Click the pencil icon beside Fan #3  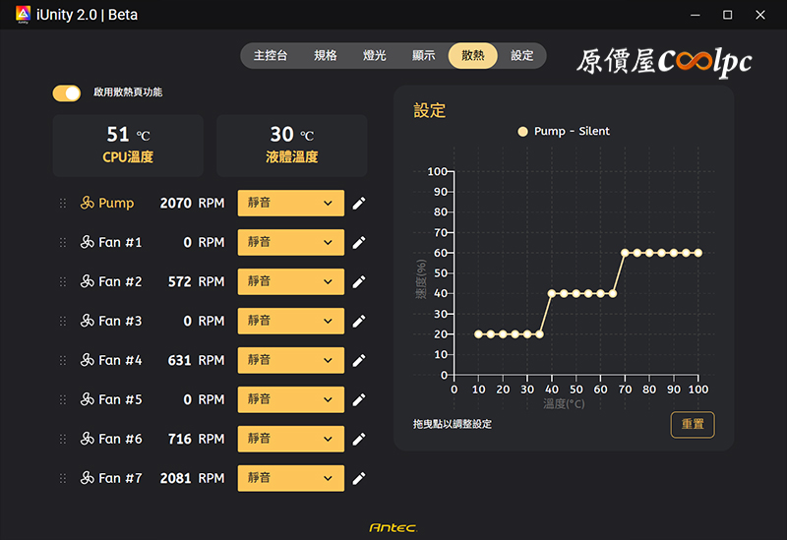[x=359, y=322]
